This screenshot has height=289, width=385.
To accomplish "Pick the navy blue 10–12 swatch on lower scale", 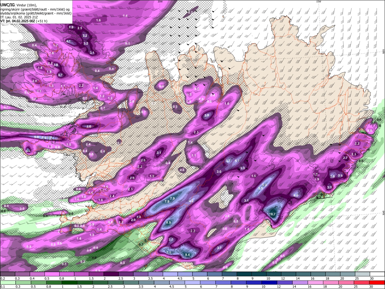I will click(269, 282).
